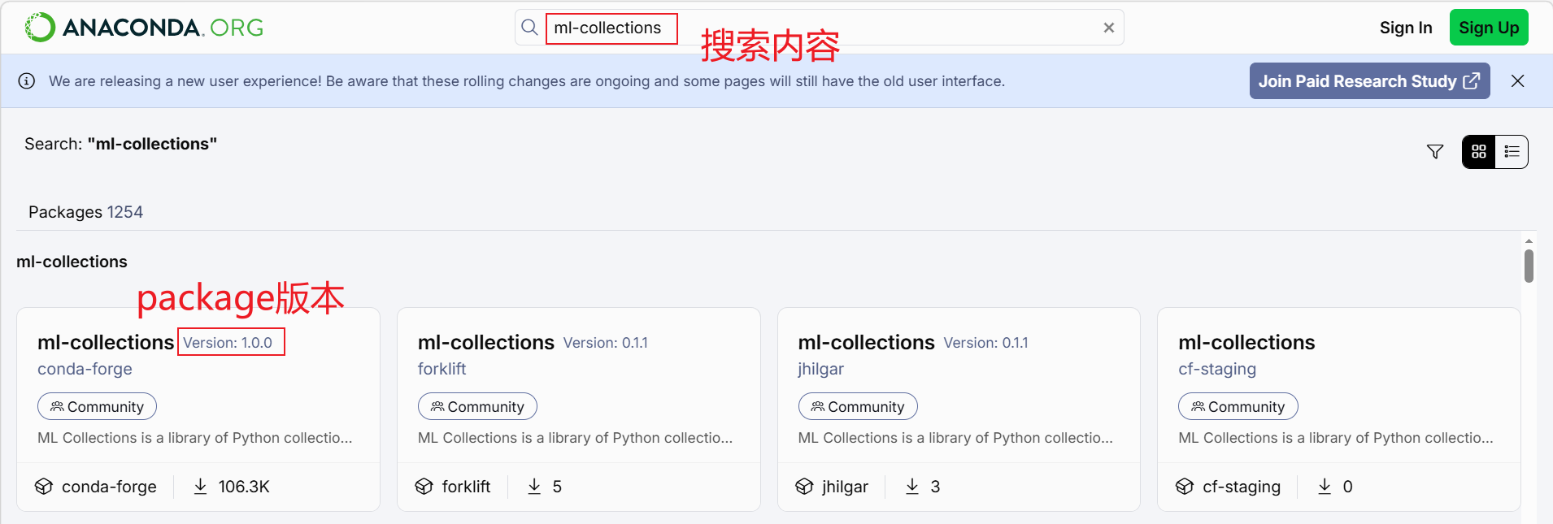This screenshot has height=524, width=1553.
Task: Open forklift ml-collections package title
Action: [486, 343]
